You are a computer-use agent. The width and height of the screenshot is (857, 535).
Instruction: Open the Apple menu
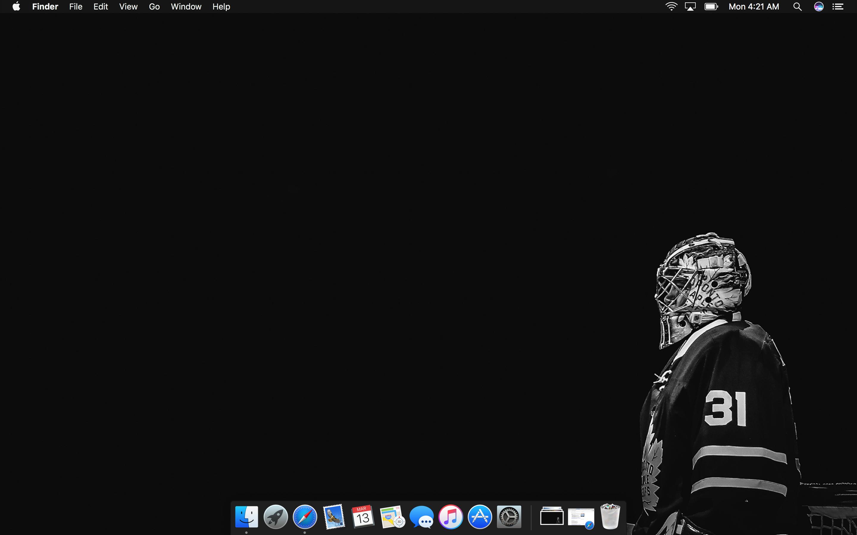click(16, 7)
